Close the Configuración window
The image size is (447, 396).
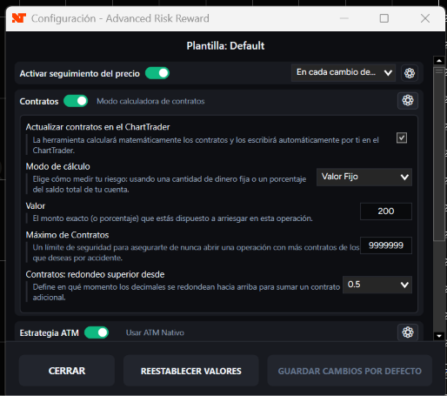pos(425,18)
